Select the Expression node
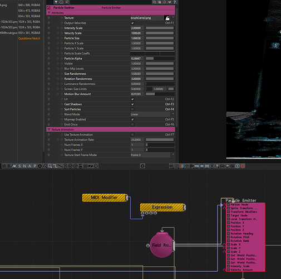Viewport: 281px width, 279px height. [x=163, y=207]
